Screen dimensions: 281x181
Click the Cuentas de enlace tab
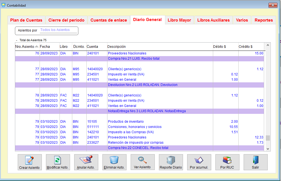click(109, 20)
